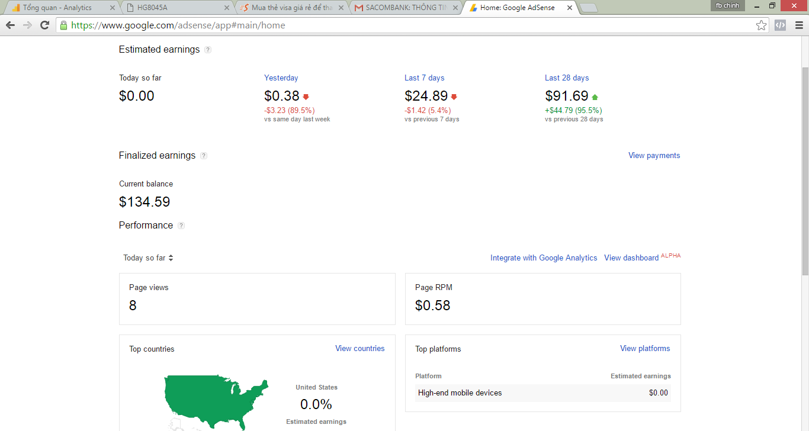
Task: Open the Today so far period dropdown
Action: [148, 258]
